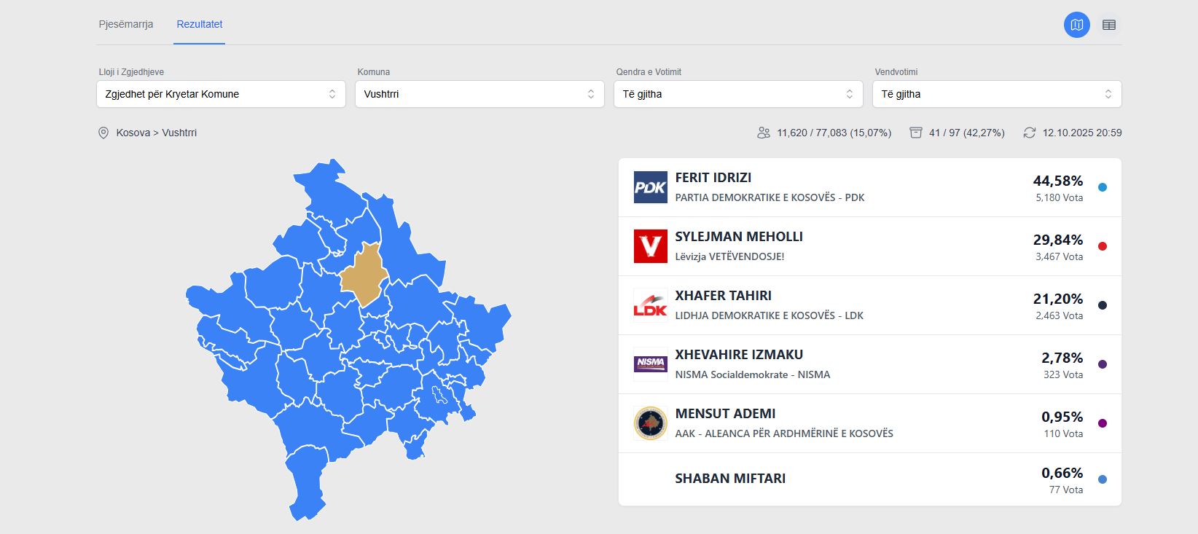1198x534 pixels.
Task: Open the Vendvotimi dropdown
Action: pyautogui.click(x=997, y=94)
